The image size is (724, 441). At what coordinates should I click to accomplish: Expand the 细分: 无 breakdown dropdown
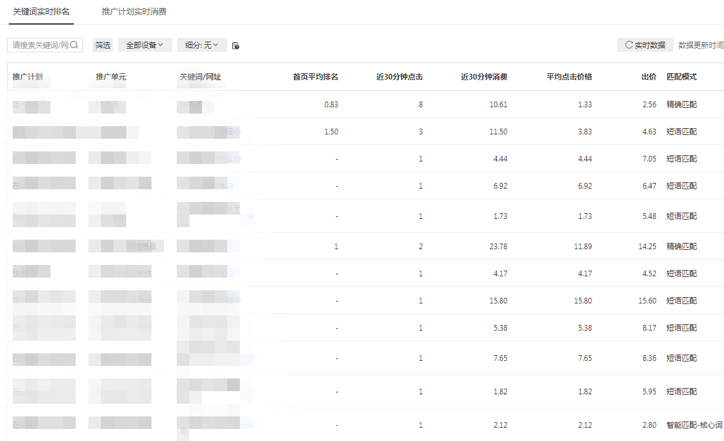click(x=201, y=45)
